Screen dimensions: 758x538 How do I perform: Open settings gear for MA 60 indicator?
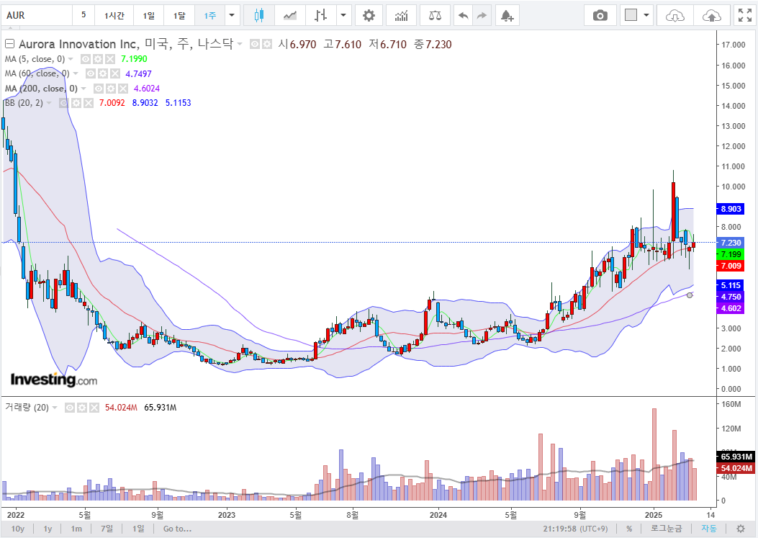(103, 73)
